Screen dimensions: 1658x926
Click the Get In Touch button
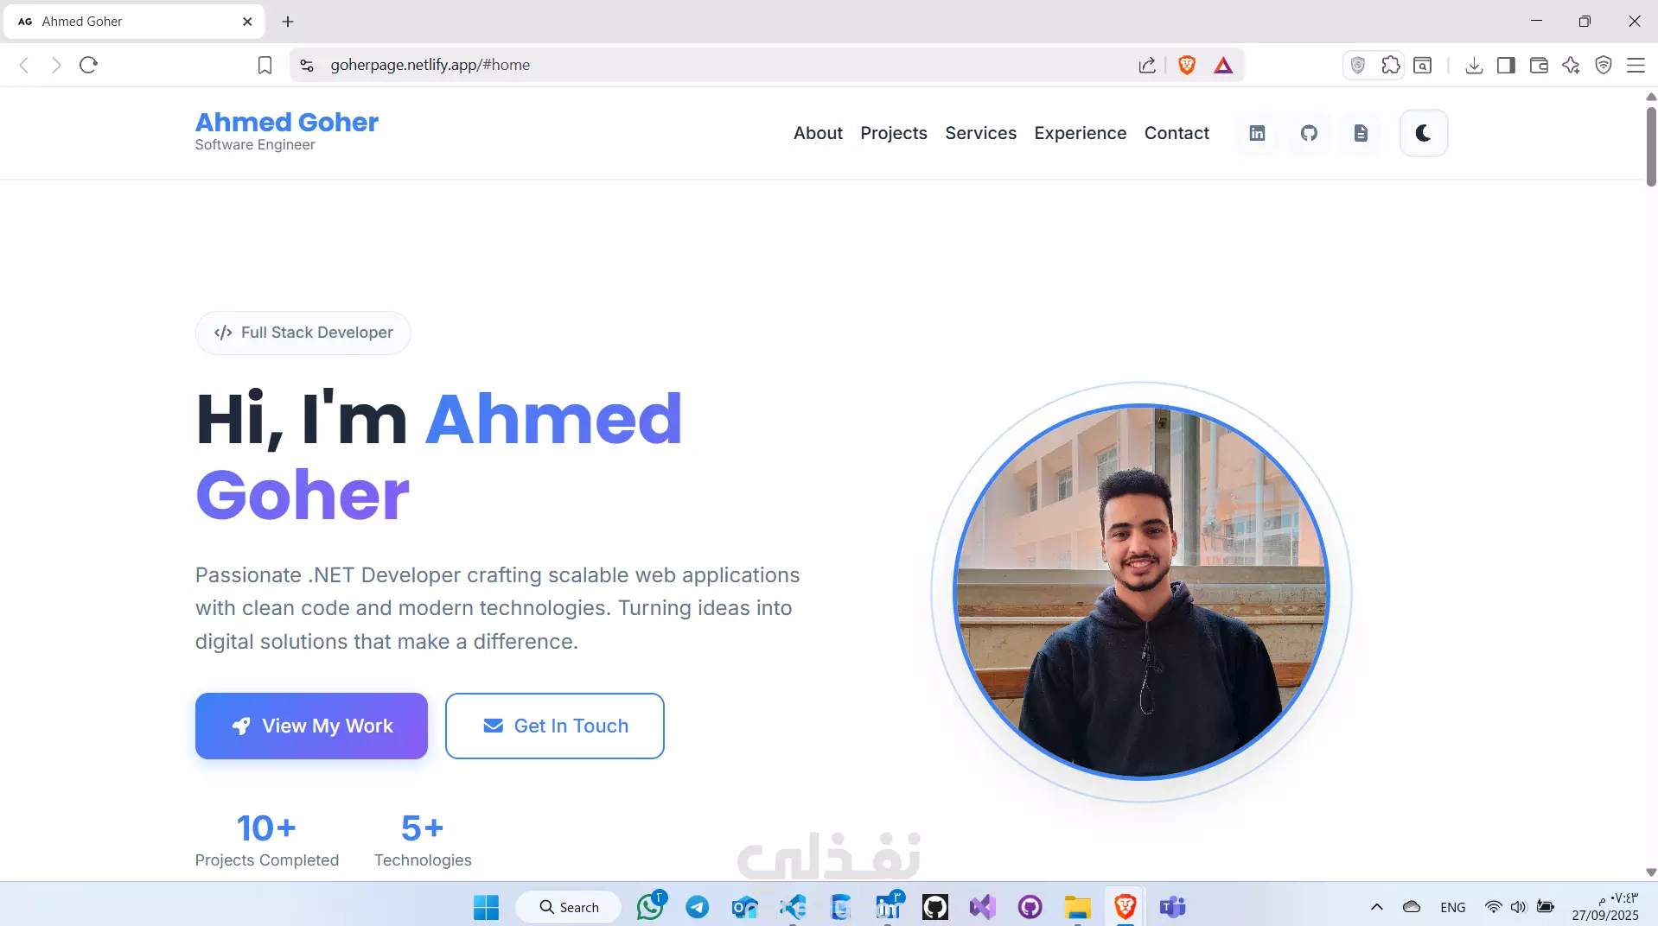[x=555, y=726]
